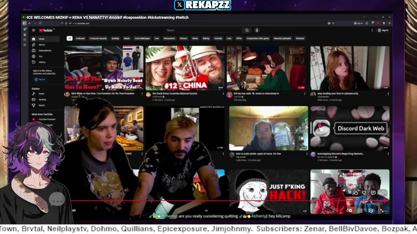Open the browser tab list dropdown arrow
The width and height of the screenshot is (417, 234).
point(364,17)
